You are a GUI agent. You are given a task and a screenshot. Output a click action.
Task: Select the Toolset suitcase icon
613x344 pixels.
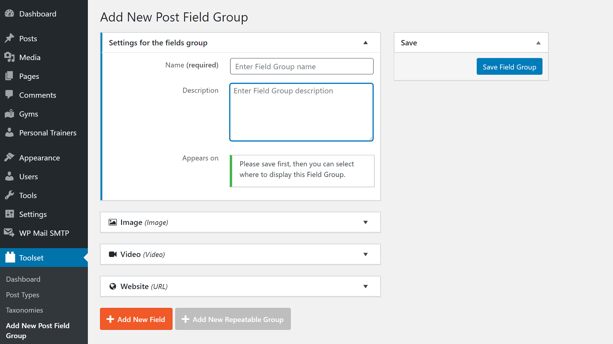pos(10,258)
